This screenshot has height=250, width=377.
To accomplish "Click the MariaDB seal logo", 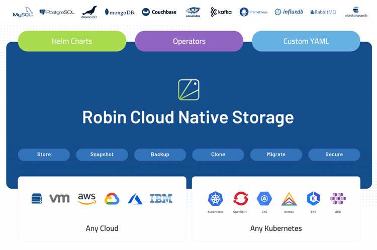I will (89, 12).
